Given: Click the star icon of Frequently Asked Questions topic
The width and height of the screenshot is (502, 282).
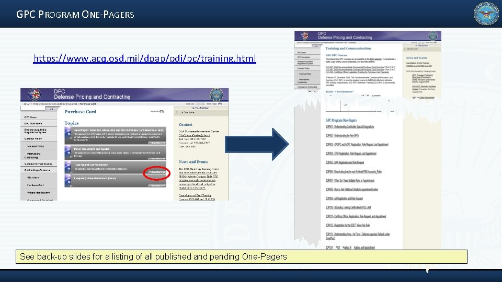Looking at the screenshot, I should (x=68, y=181).
